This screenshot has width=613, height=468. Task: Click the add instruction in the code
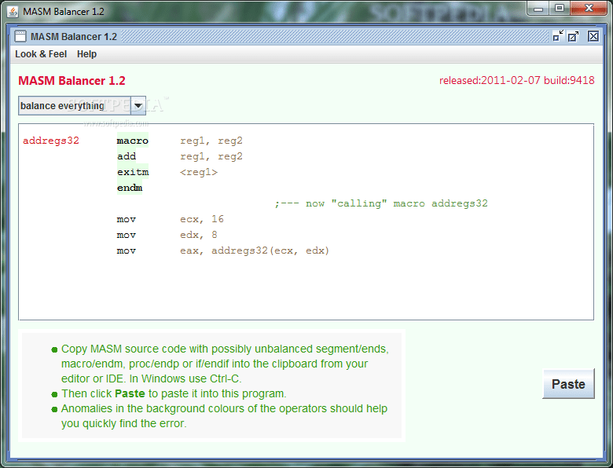tap(127, 156)
